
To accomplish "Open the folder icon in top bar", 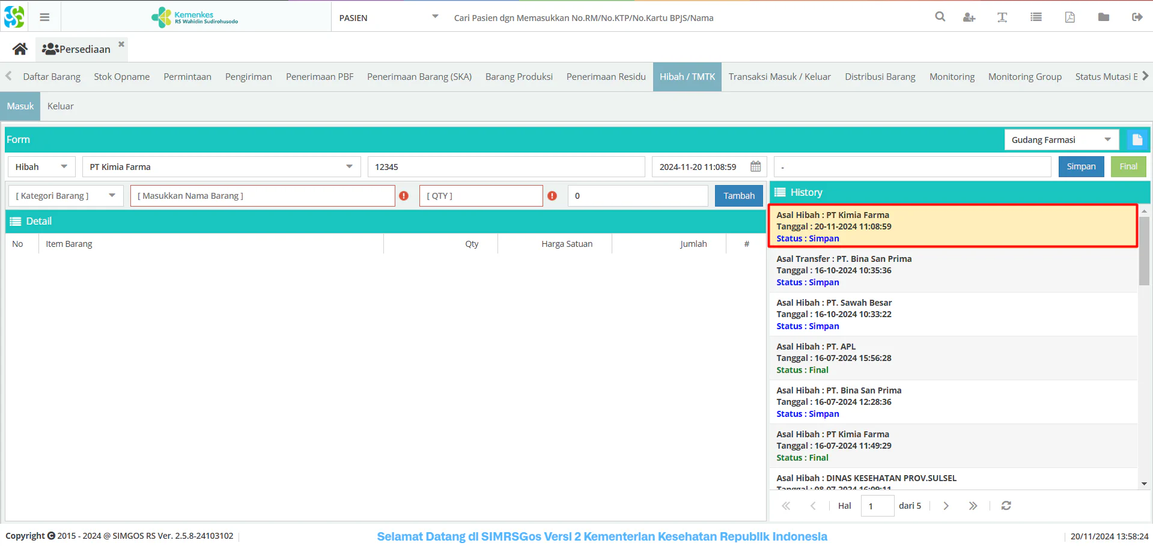I will point(1103,17).
